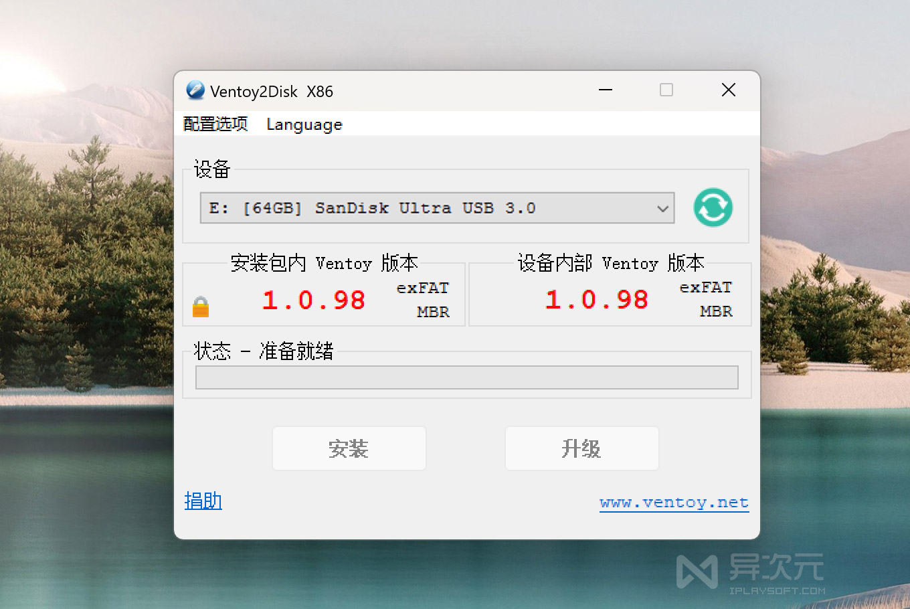Click the green refresh device list icon

[712, 207]
